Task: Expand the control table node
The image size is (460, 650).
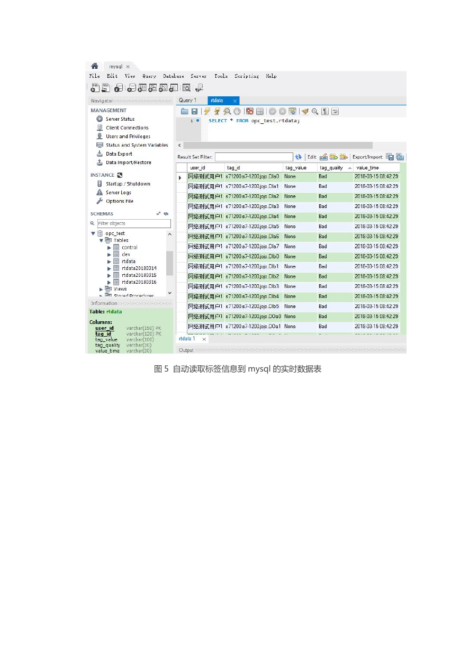Action: pyautogui.click(x=109, y=247)
